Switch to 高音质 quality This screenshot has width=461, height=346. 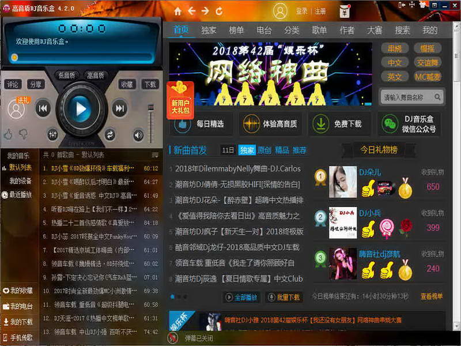(x=96, y=76)
